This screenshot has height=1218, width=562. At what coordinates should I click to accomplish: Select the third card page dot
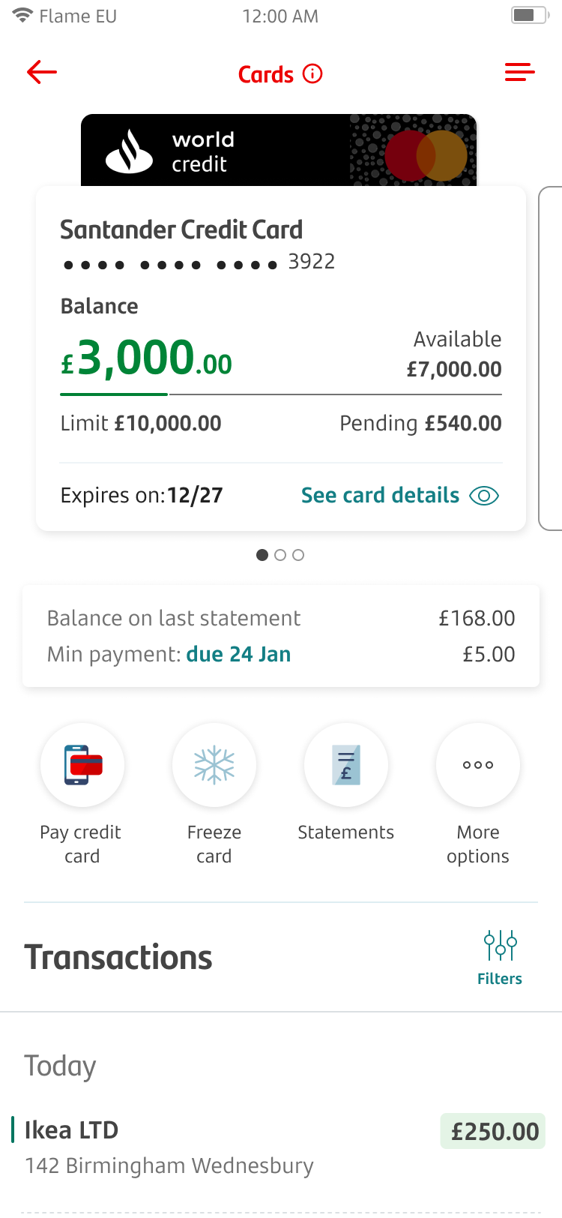pyautogui.click(x=298, y=555)
